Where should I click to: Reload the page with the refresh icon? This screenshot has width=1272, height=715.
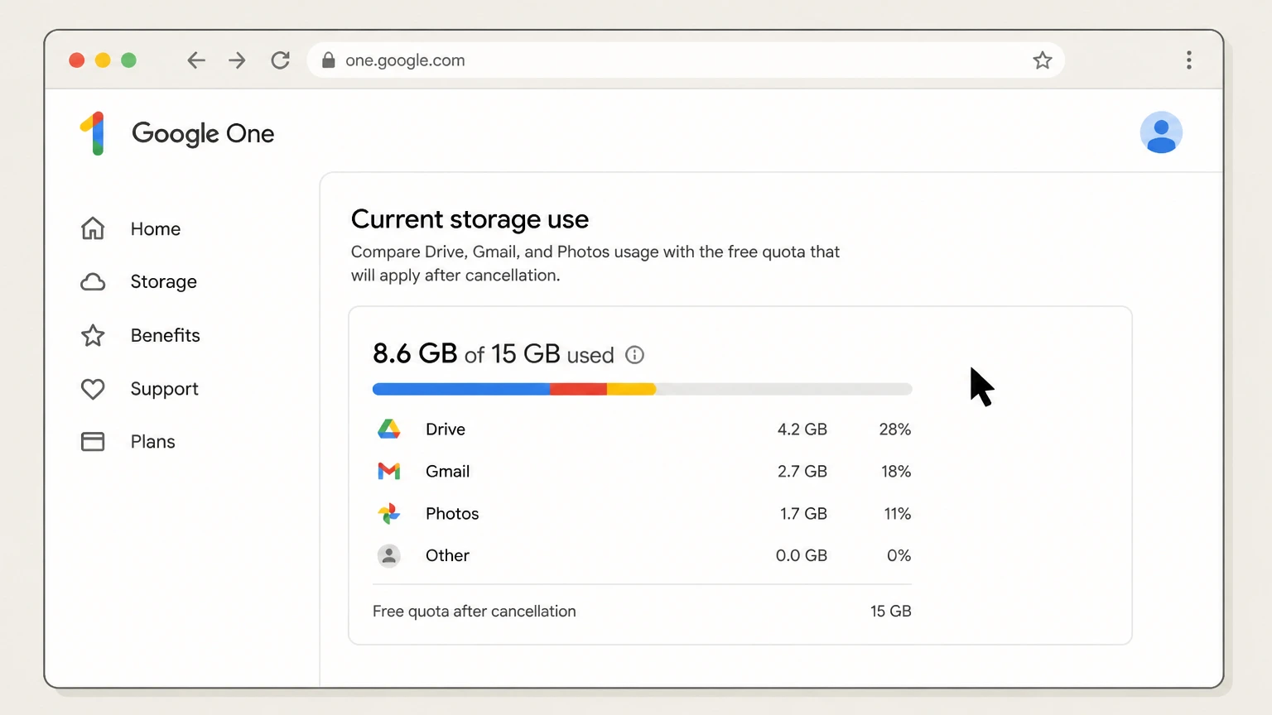(x=281, y=60)
